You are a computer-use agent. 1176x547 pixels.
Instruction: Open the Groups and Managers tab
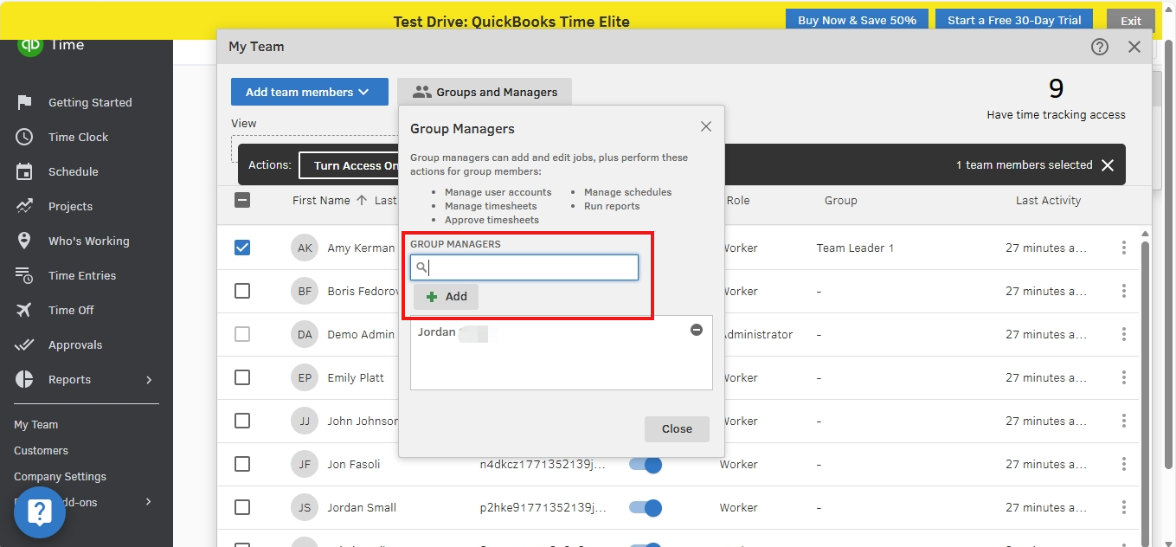(x=485, y=92)
